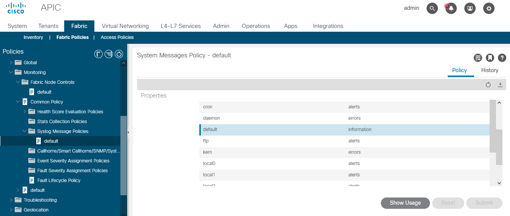510x216 pixels.
Task: Expand the Global folder
Action: 11,63
